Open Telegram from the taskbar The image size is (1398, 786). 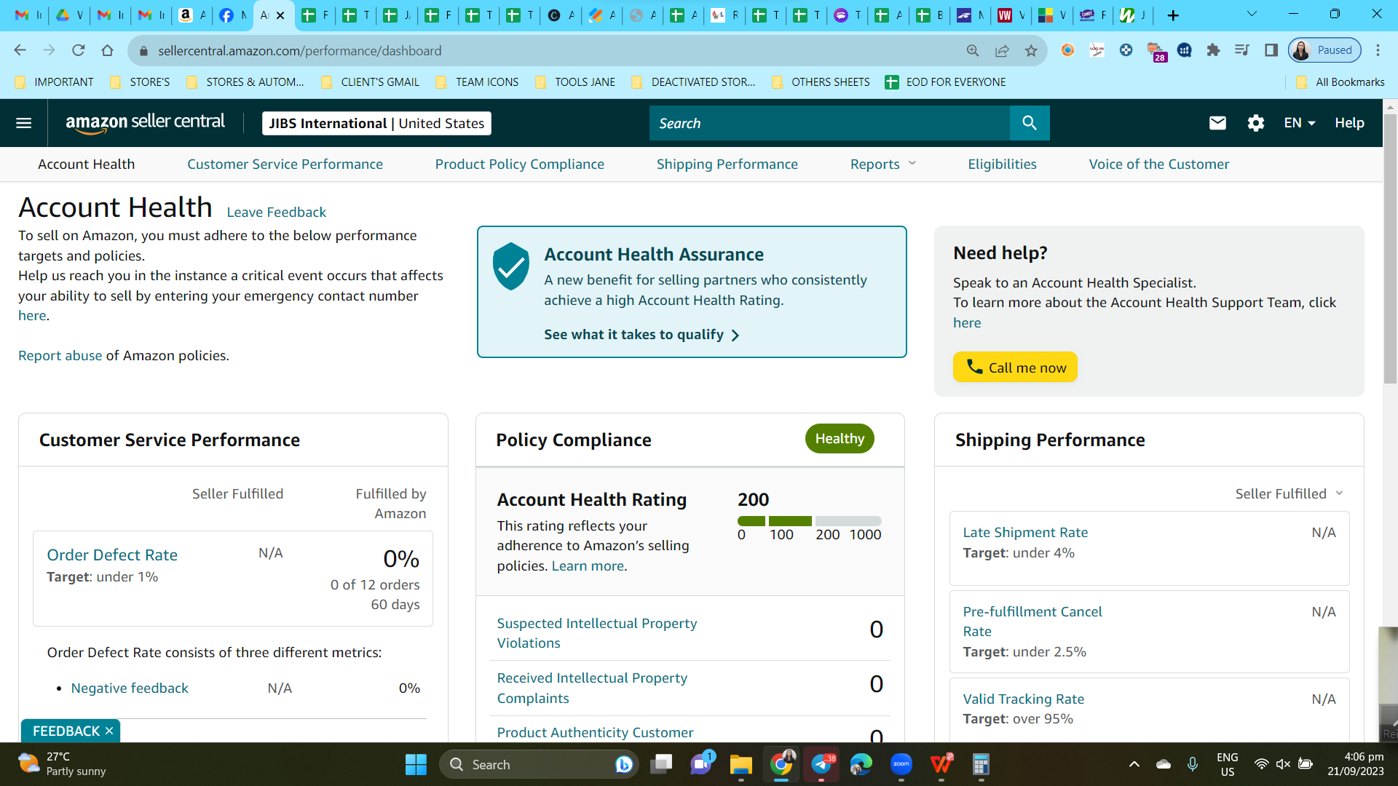click(821, 764)
